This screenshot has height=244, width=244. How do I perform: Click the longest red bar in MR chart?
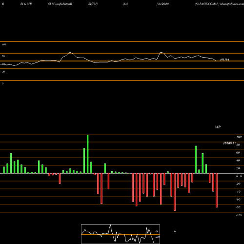click(x=175, y=192)
